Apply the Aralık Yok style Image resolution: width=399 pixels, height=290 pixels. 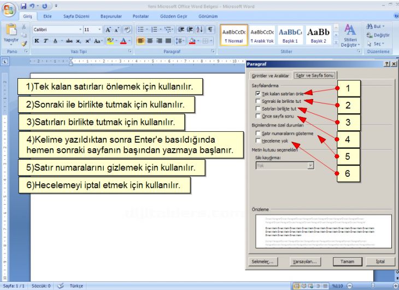262,35
